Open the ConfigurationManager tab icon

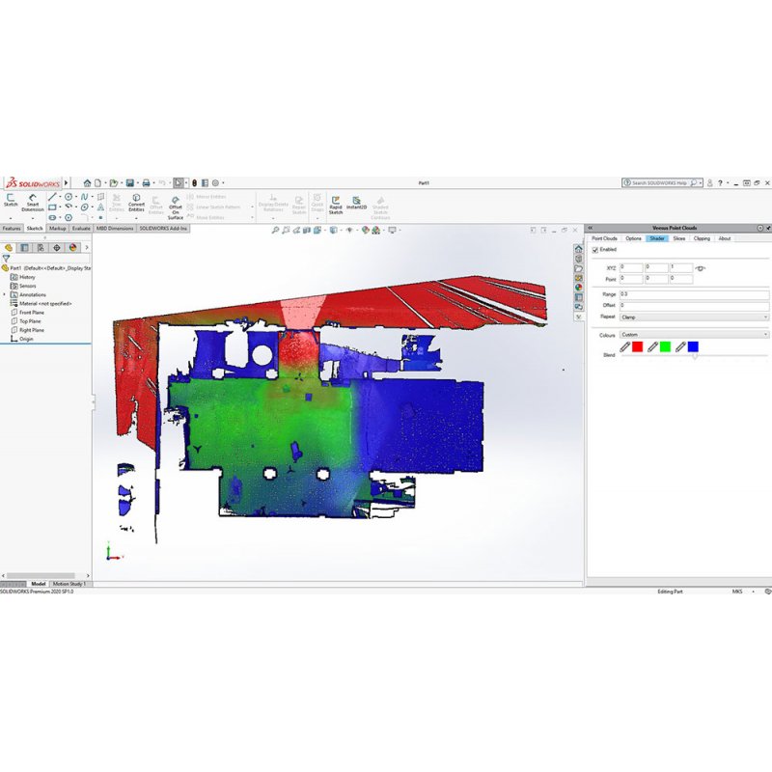coord(40,247)
